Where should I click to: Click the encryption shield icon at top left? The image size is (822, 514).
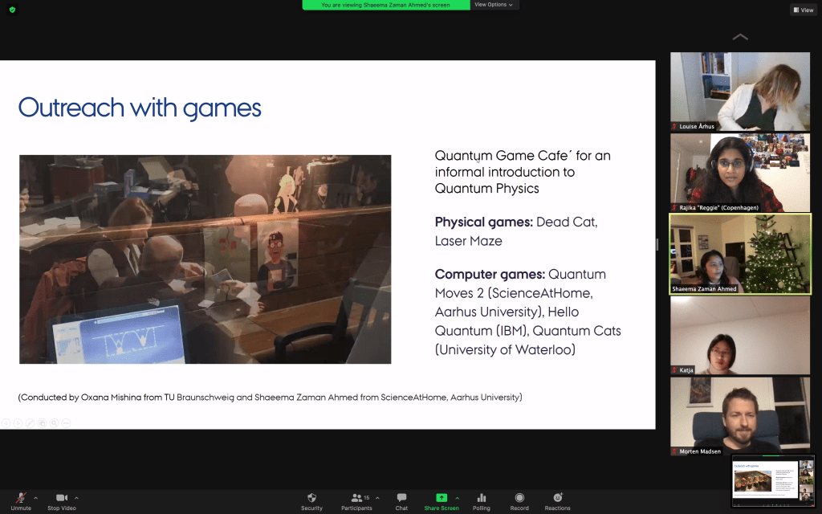[x=12, y=10]
